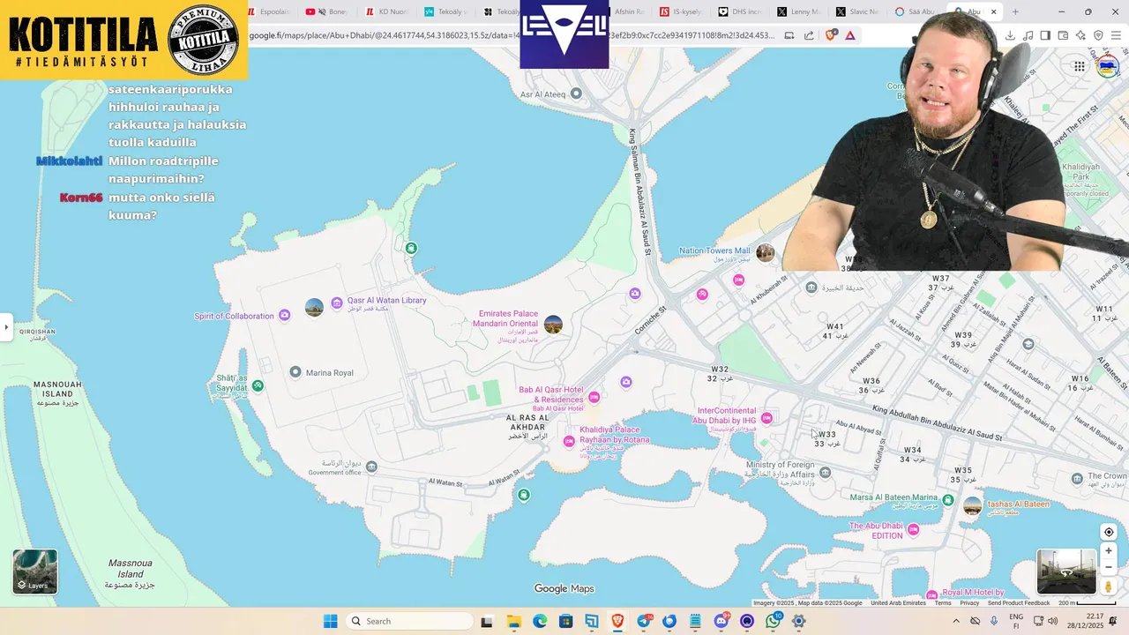This screenshot has height=635, width=1129.
Task: Open the Windows Start menu
Action: [330, 621]
